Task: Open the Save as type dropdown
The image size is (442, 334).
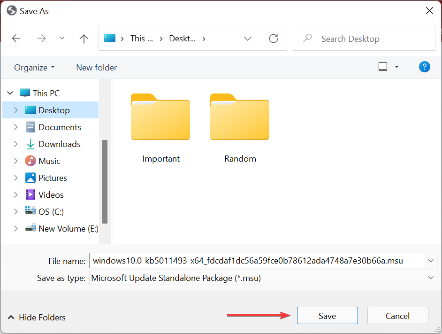Action: (x=431, y=278)
